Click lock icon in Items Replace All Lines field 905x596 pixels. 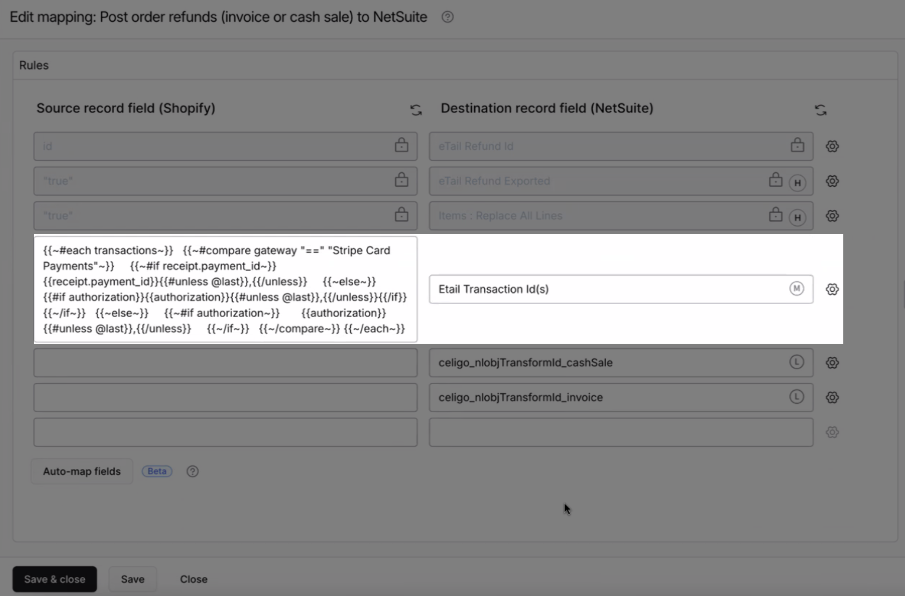pyautogui.click(x=775, y=214)
